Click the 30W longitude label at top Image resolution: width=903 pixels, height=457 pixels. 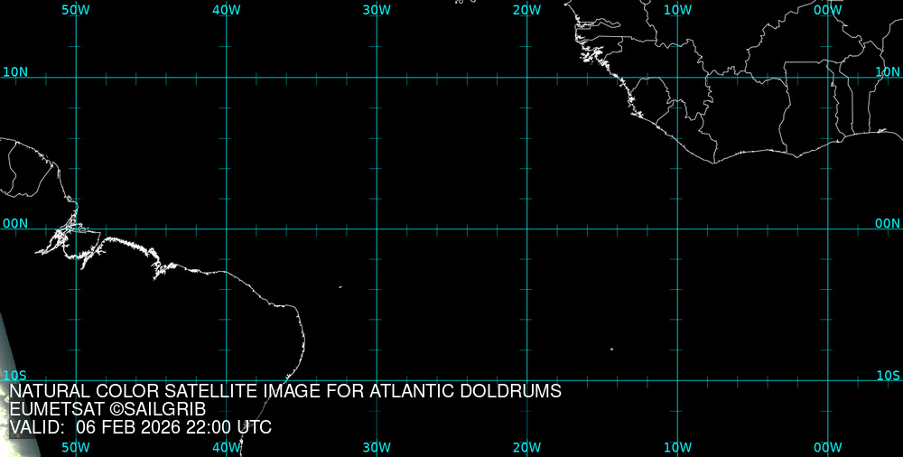click(x=377, y=10)
